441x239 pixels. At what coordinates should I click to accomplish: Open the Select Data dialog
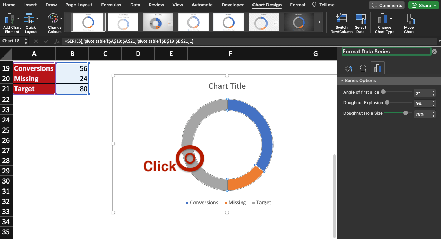click(x=360, y=22)
